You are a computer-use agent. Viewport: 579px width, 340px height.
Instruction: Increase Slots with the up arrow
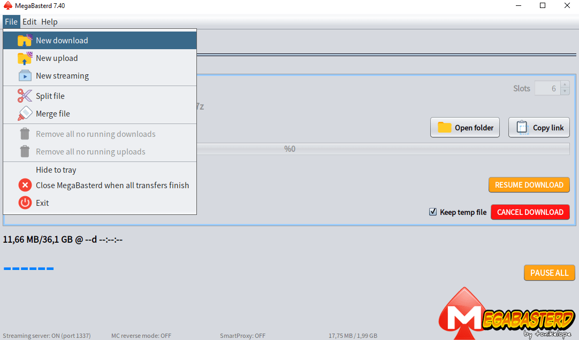(565, 84)
